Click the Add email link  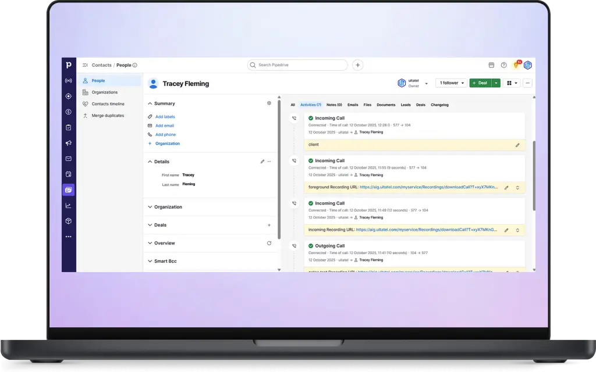pos(164,126)
